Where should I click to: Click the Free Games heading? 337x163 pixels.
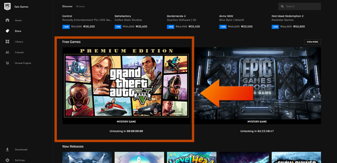[x=71, y=42]
